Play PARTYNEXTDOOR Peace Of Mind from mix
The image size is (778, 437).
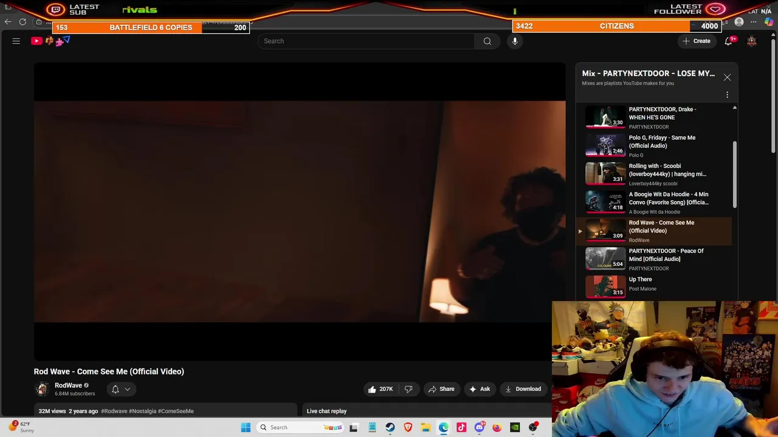click(655, 259)
